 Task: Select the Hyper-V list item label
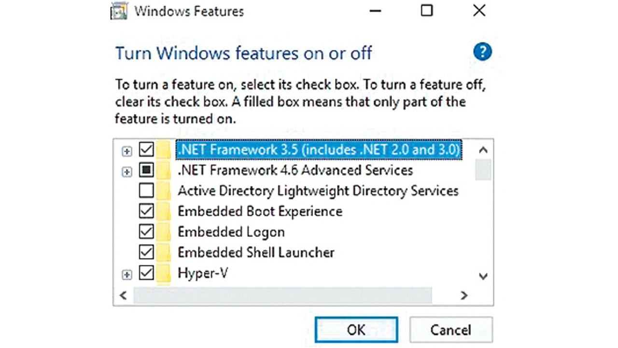[x=203, y=273]
